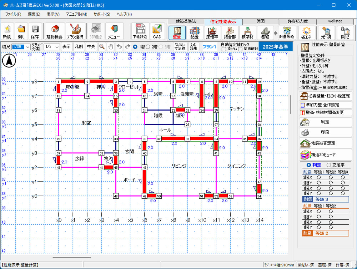Switch to 充足率 display mode

point(328,165)
